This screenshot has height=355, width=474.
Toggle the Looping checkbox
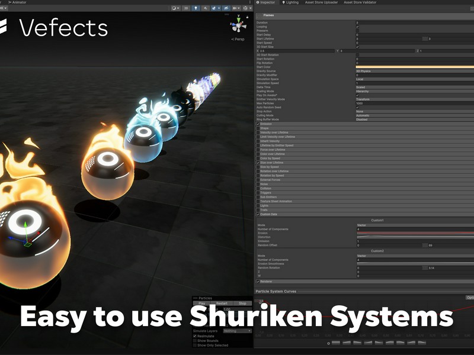[x=357, y=27]
